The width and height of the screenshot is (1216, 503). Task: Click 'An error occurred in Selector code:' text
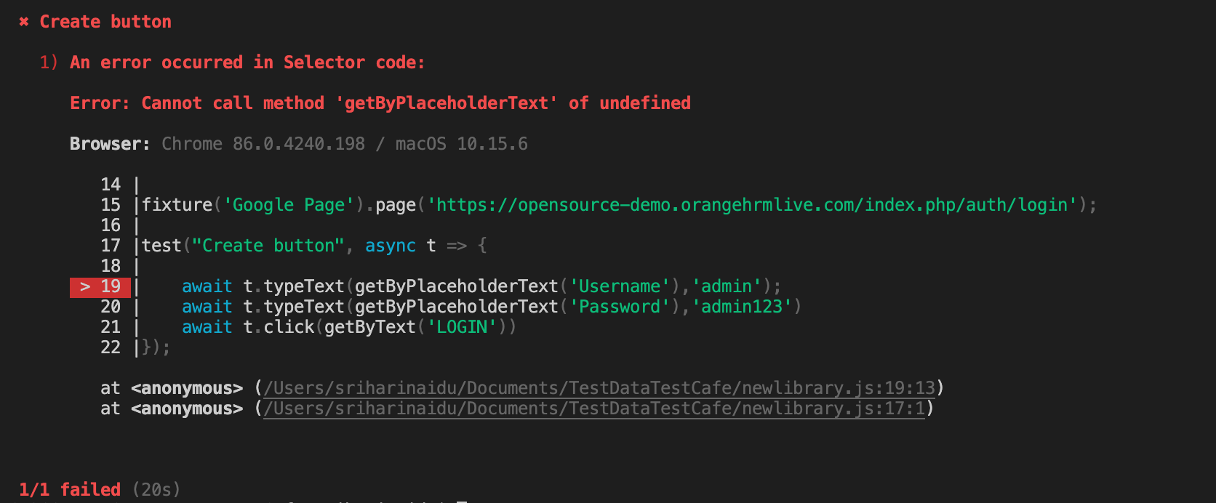tap(247, 63)
